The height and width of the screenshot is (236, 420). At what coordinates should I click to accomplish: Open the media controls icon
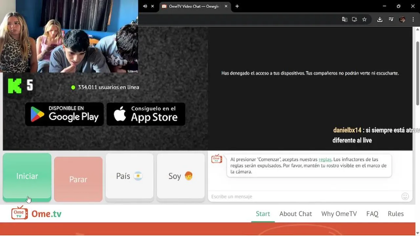tap(391, 19)
